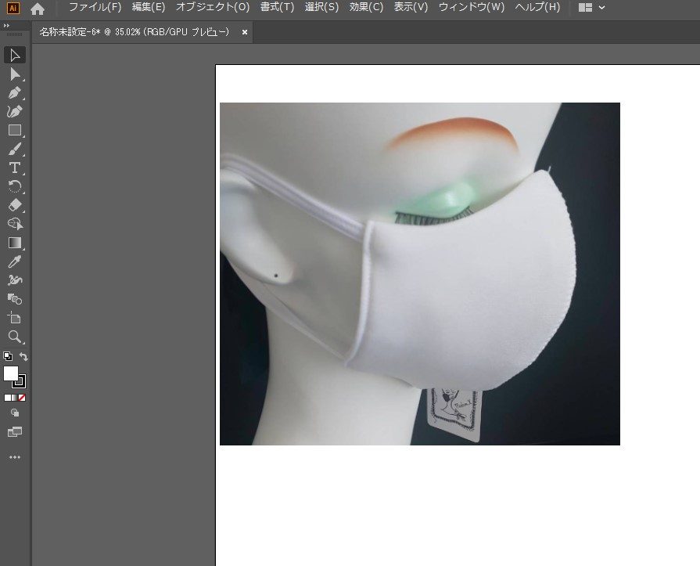Select the Rotate tool

point(15,186)
